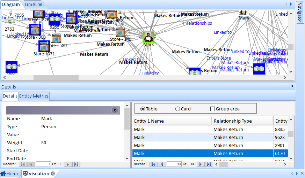Click the Mary person node icon
The height and width of the screenshot is (178, 305).
pyautogui.click(x=244, y=13)
